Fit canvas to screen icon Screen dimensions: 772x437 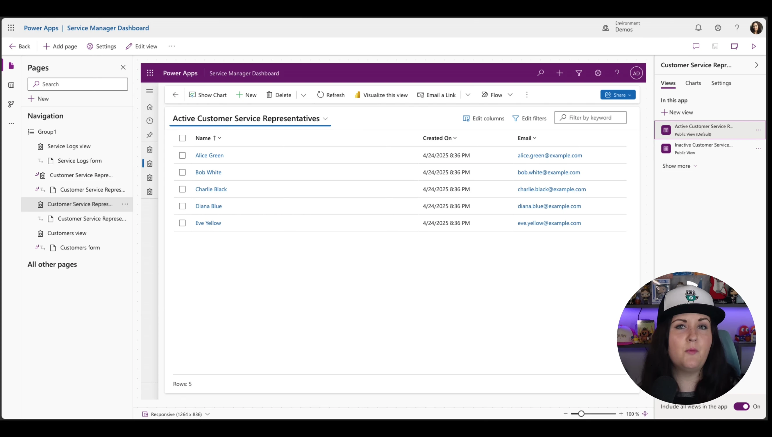click(x=645, y=414)
